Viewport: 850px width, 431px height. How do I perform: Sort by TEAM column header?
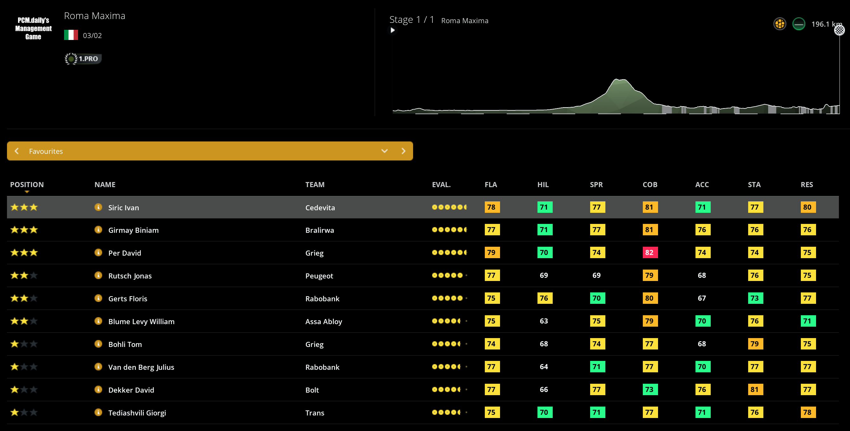[x=315, y=185]
